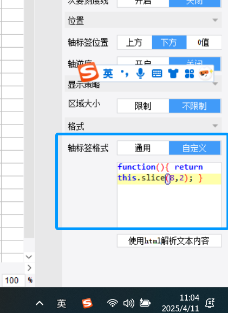Click taskbar 英 input indicator
This screenshot has width=228, height=313.
[61, 304]
